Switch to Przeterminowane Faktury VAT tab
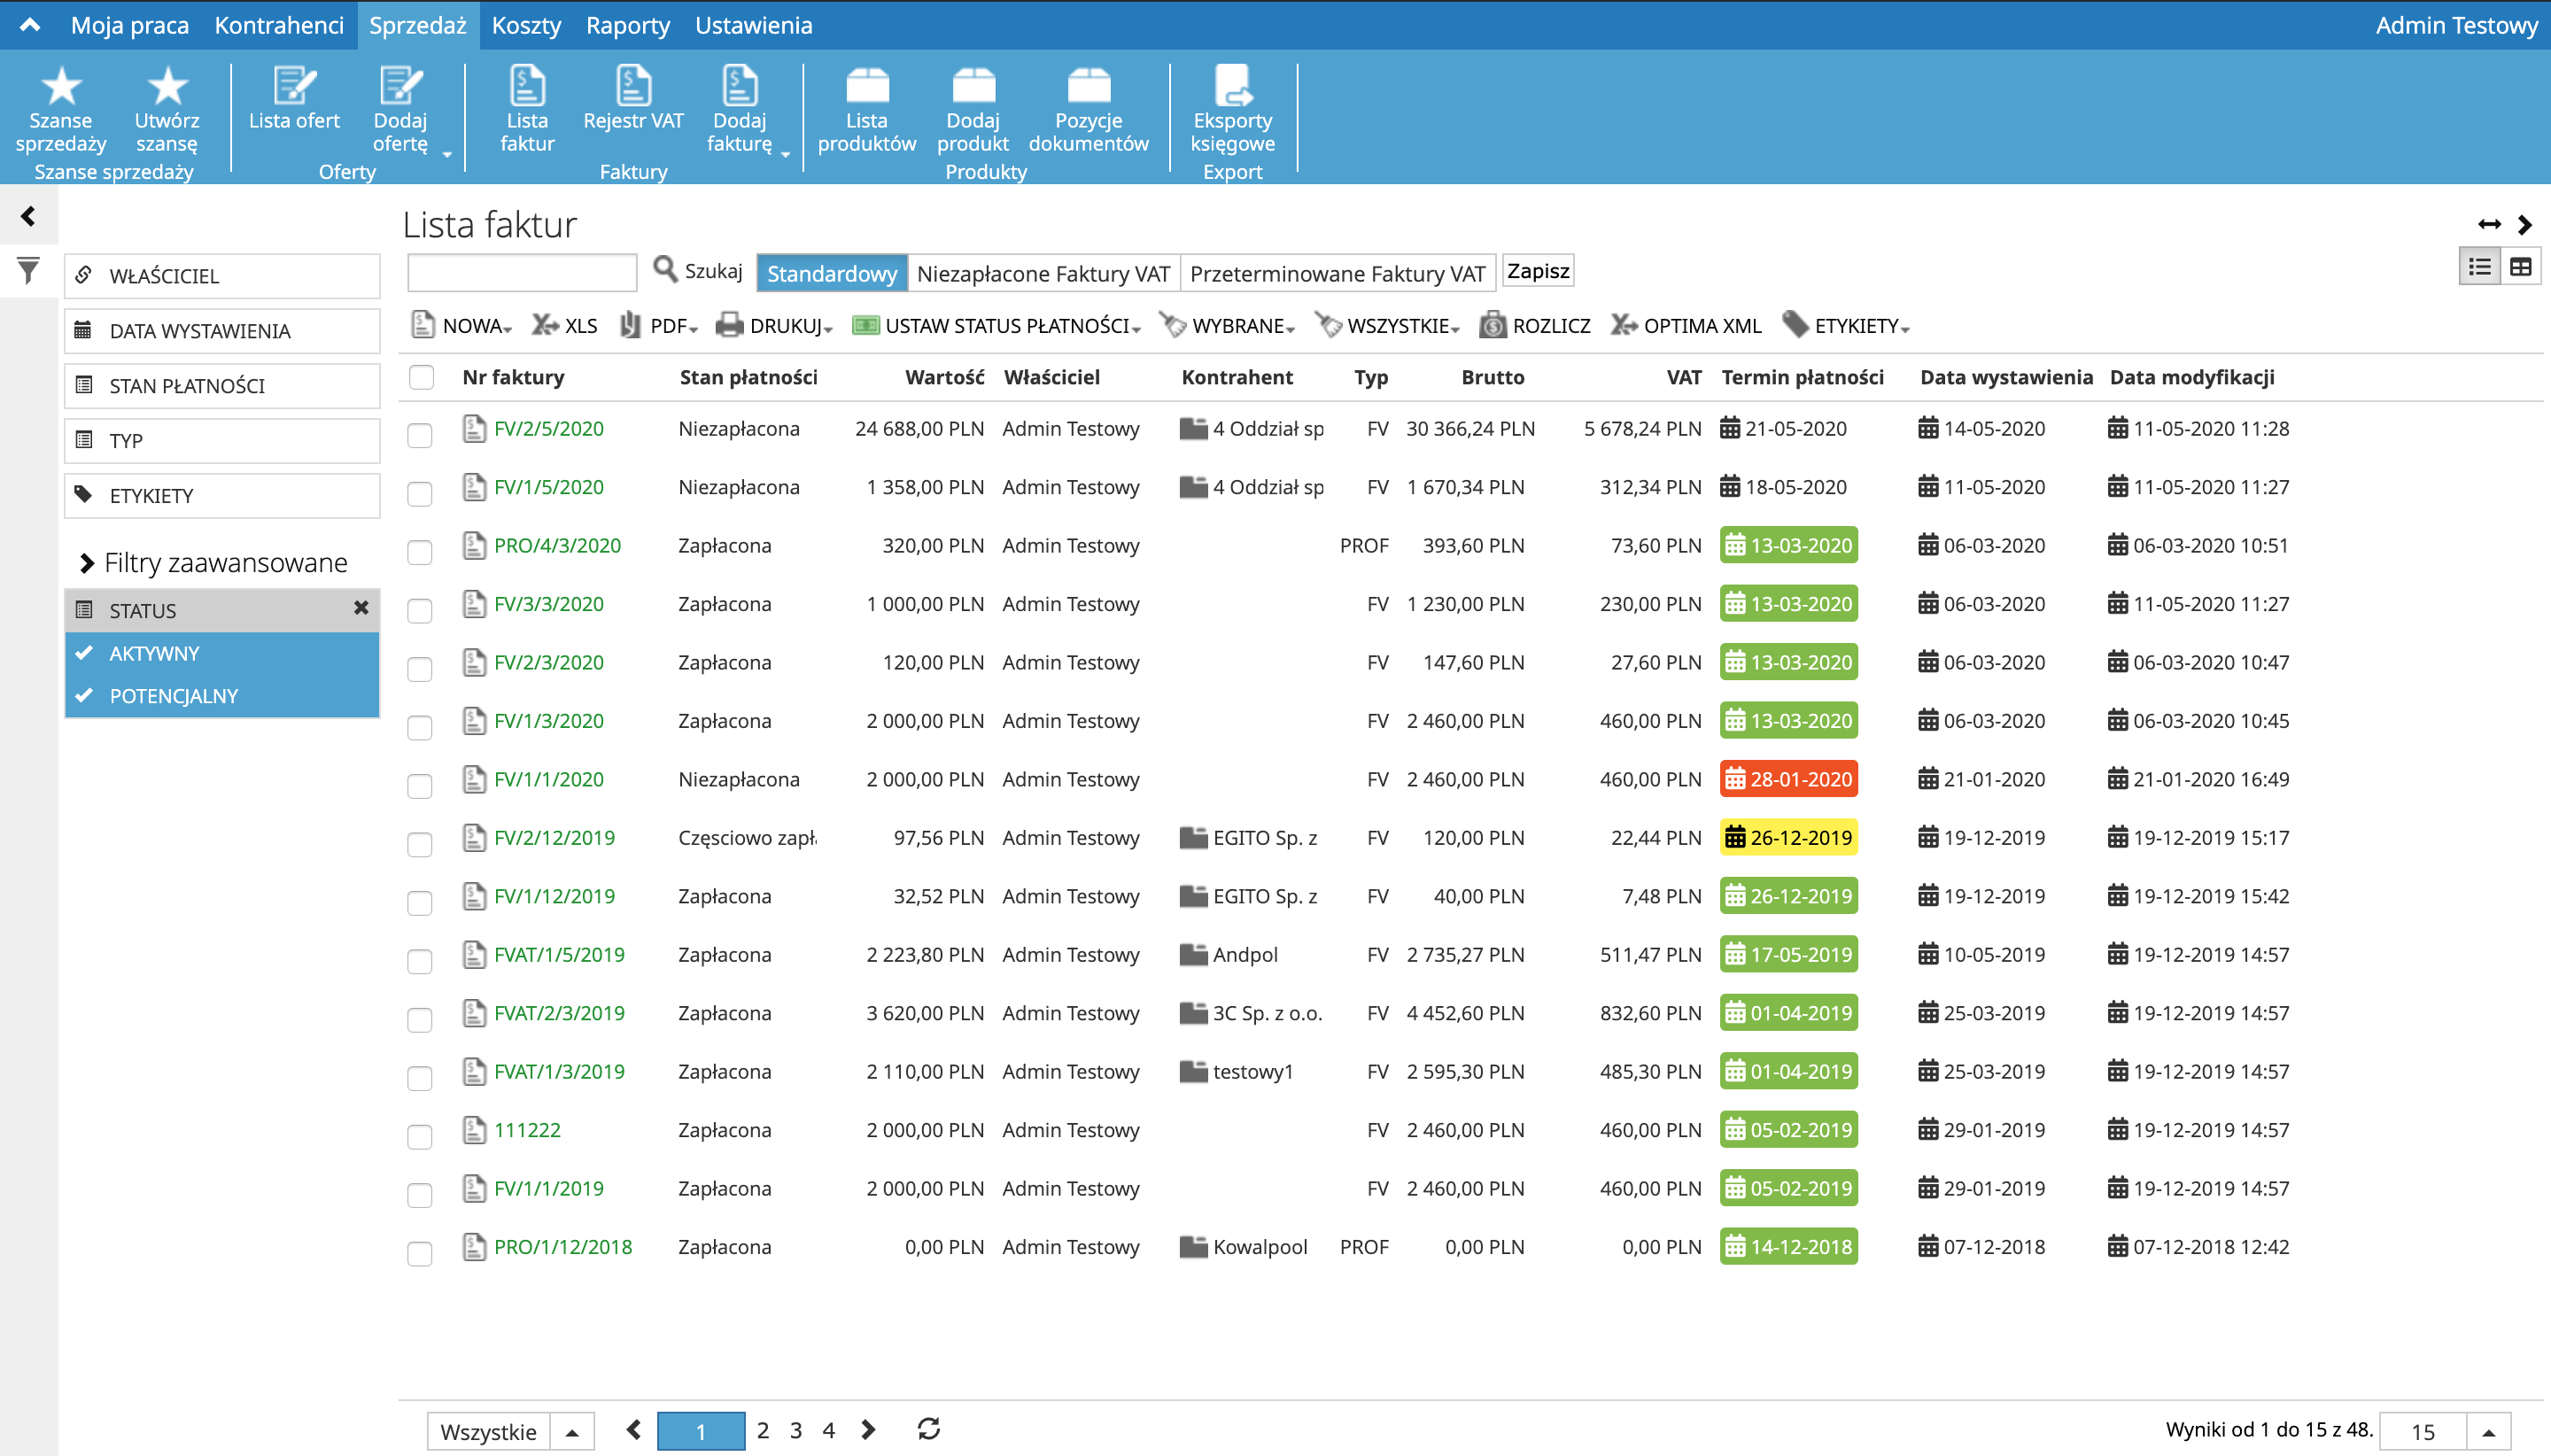Image resolution: width=2551 pixels, height=1456 pixels. coord(1337,273)
